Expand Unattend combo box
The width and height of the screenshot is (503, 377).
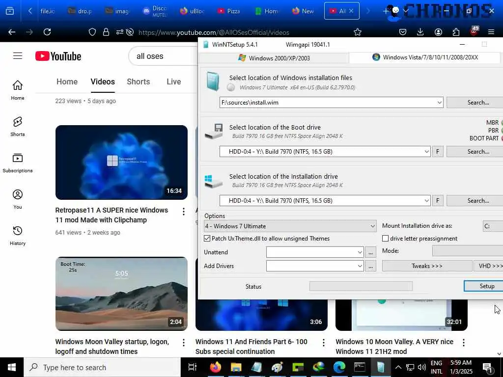[360, 252]
